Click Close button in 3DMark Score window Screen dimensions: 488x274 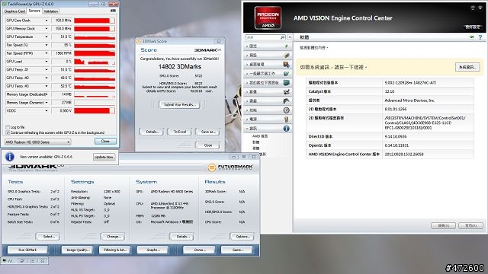207,145
